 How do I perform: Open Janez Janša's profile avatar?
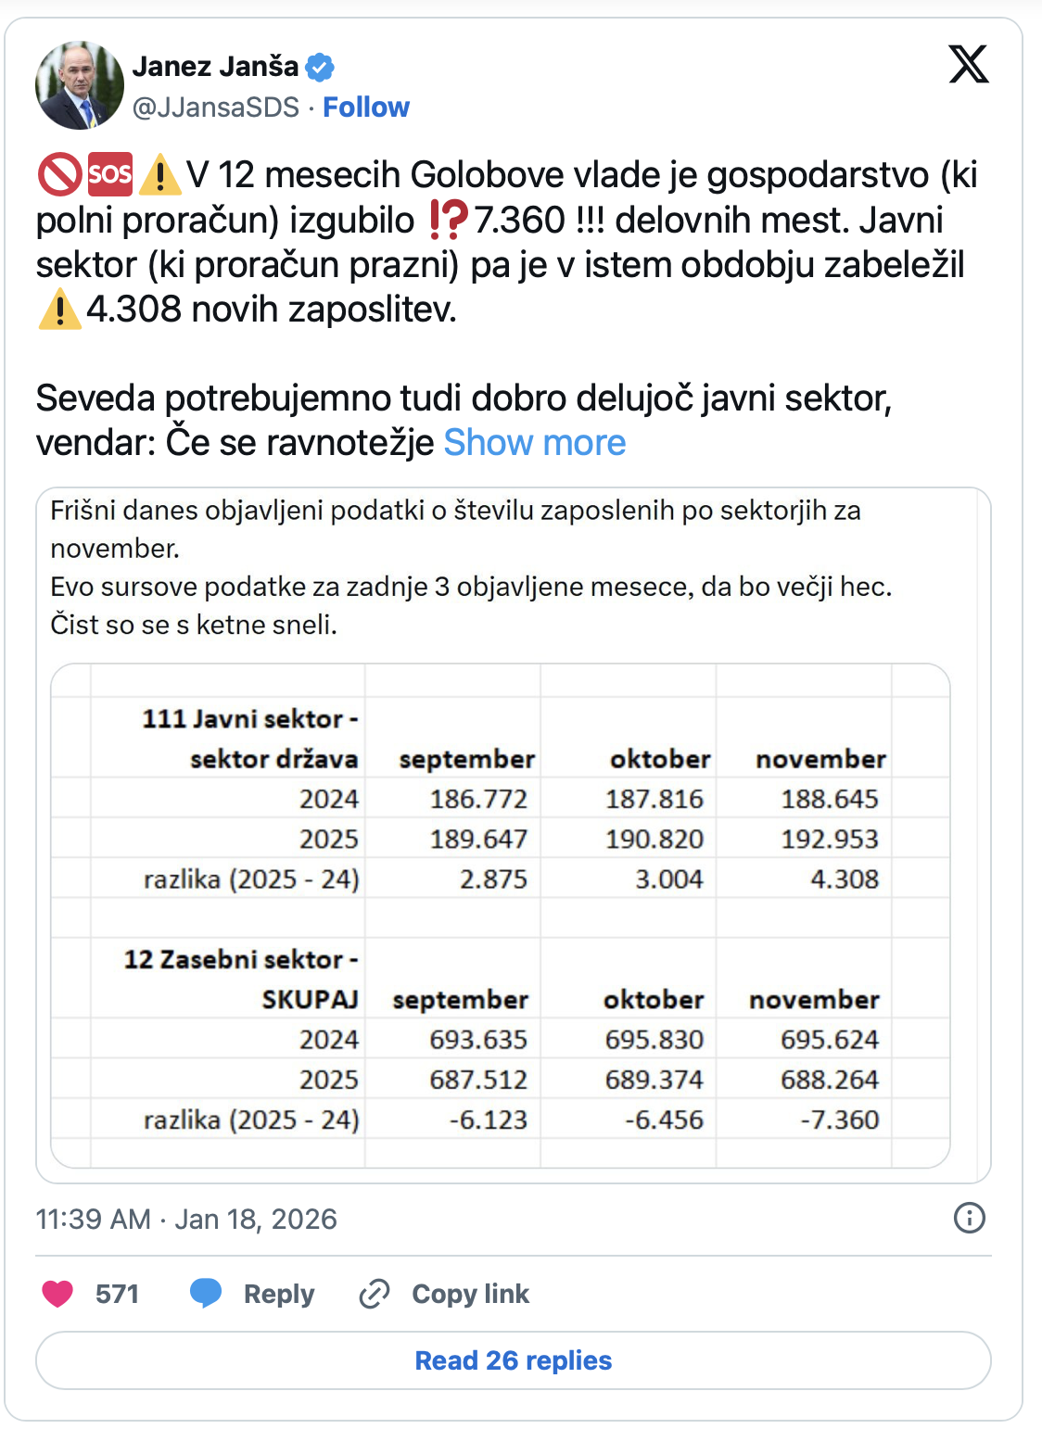[80, 85]
